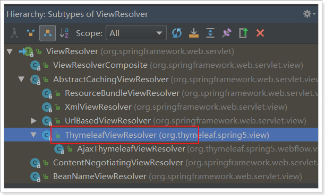Click class icon beside XmlViewResolver
This screenshot has width=325, height=195.
tap(47, 108)
